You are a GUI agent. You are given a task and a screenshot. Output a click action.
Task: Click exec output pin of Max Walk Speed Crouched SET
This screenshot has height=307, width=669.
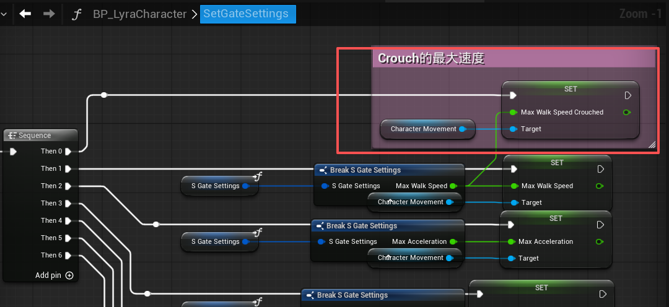pyautogui.click(x=627, y=95)
